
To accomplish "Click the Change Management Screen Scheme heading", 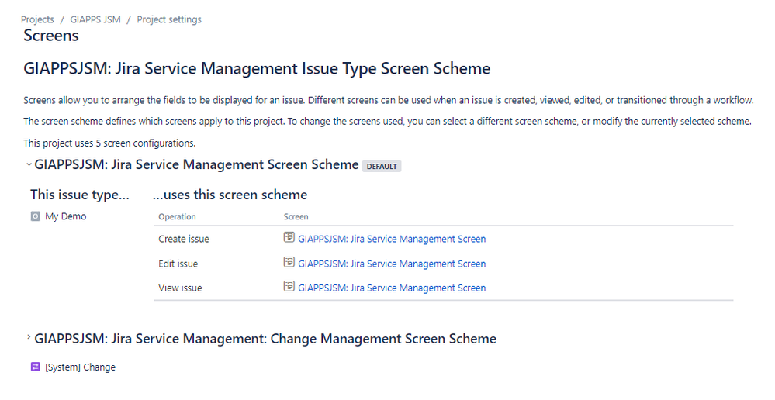I will [265, 339].
